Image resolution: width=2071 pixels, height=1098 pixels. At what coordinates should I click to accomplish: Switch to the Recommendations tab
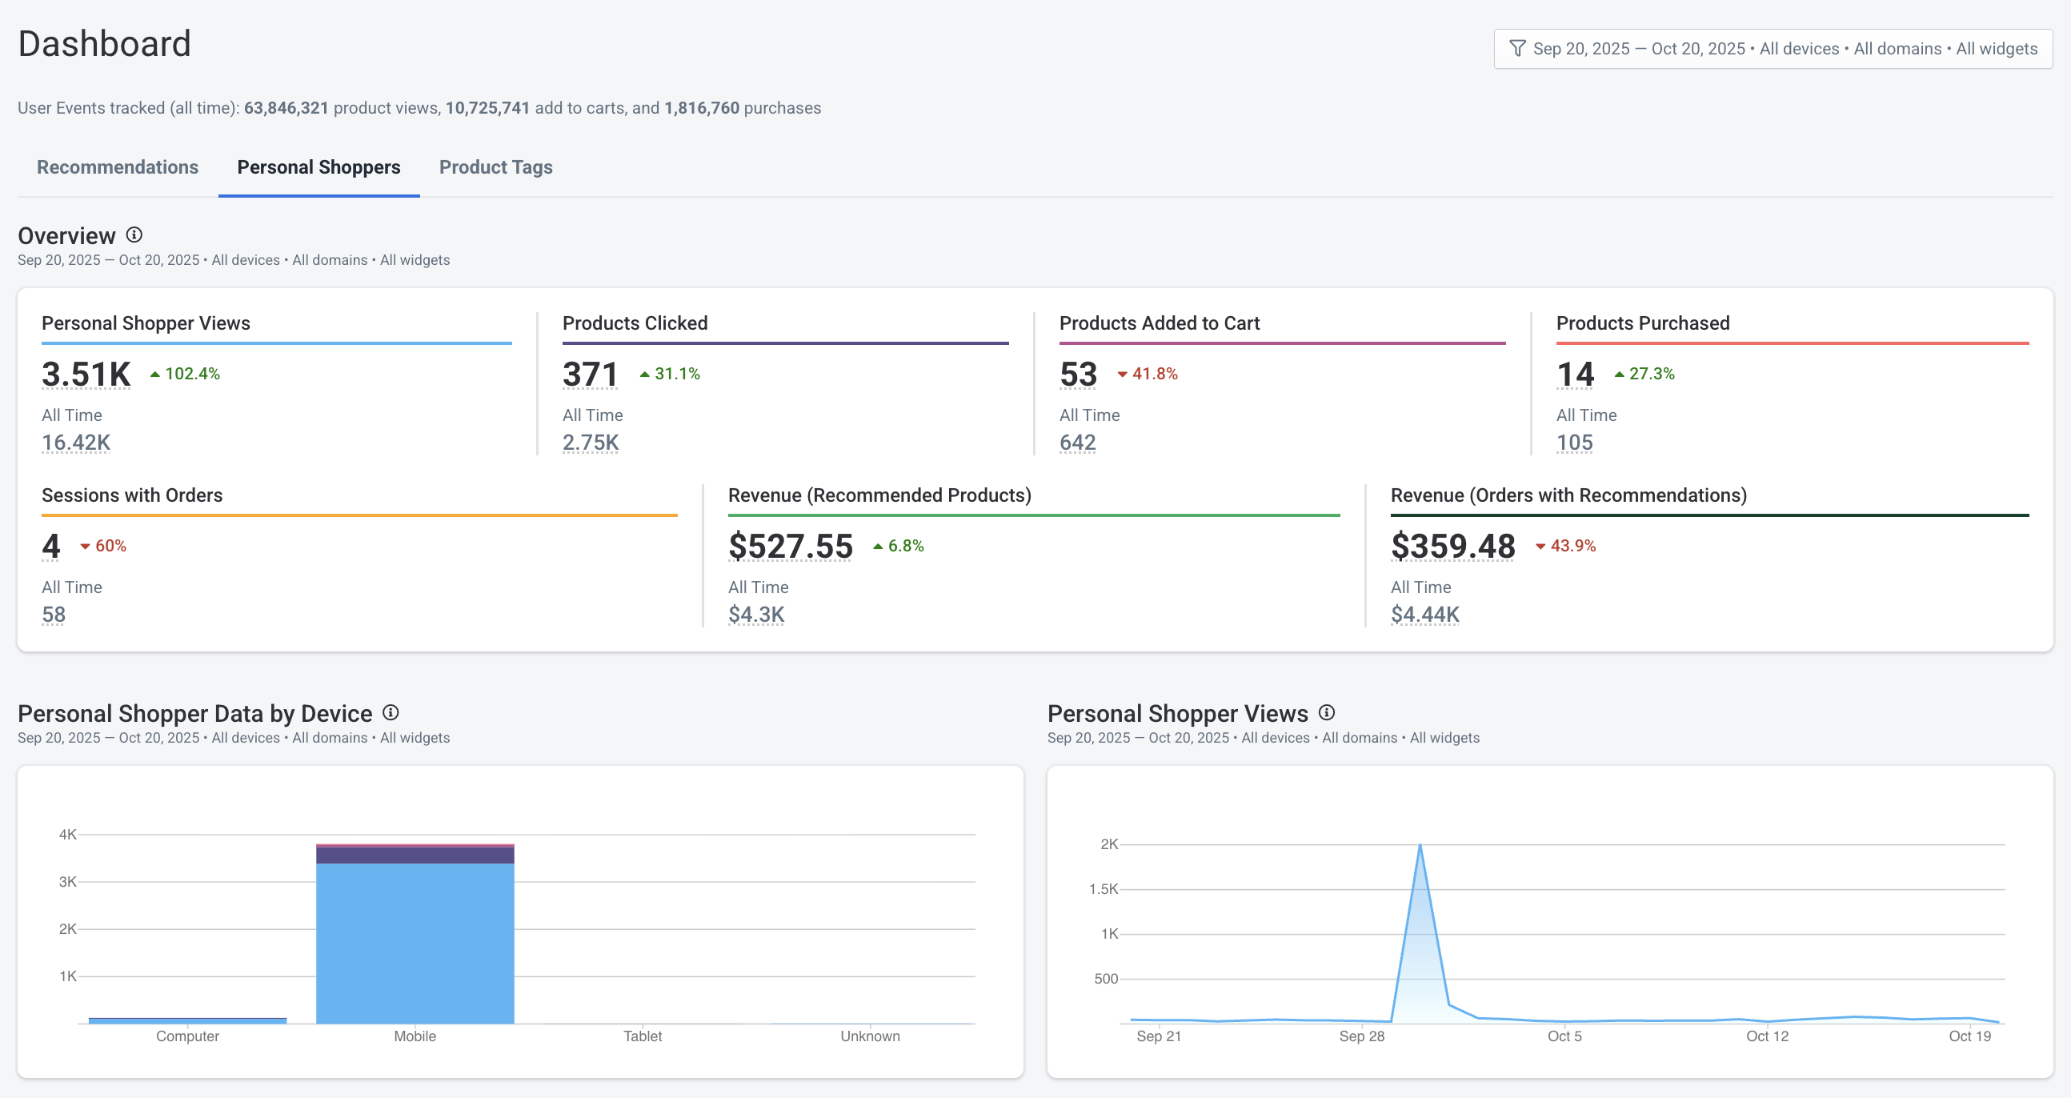pyautogui.click(x=118, y=167)
